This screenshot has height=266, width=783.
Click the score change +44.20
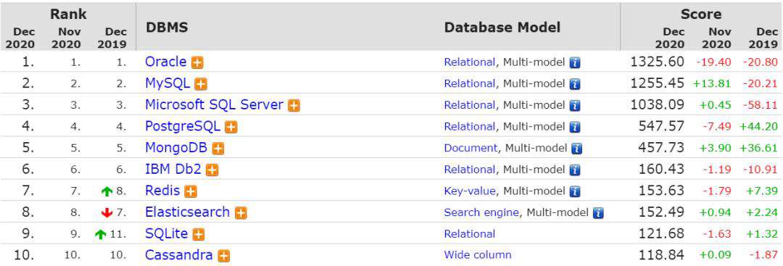point(758,127)
